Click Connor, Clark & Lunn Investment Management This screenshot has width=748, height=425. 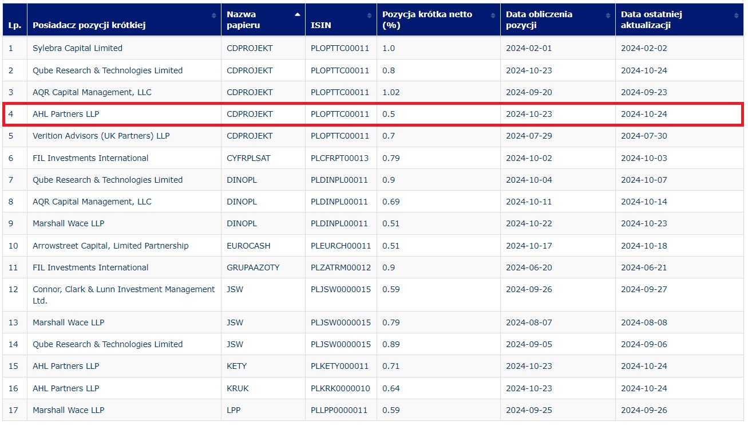[x=124, y=295]
